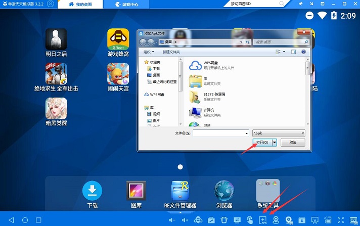Open the 浏览器 browser app in dock
Image resolution: width=360 pixels, height=226 pixels.
(224, 191)
